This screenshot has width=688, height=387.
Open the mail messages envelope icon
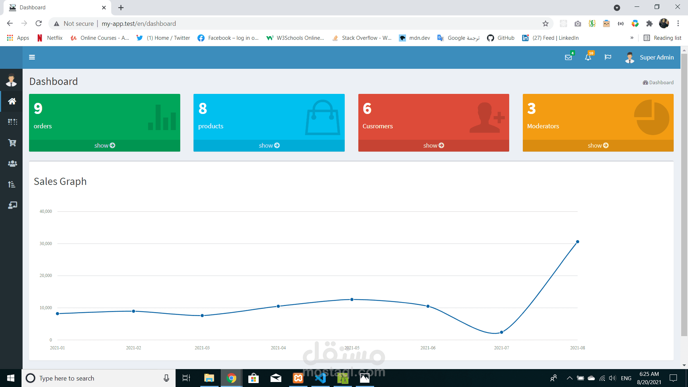coord(568,57)
